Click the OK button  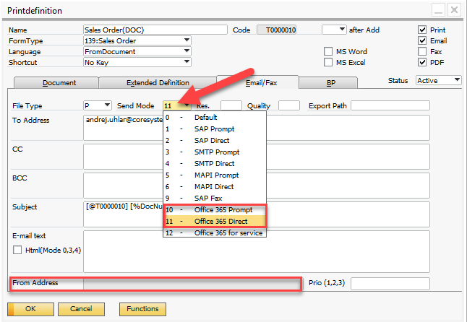pyautogui.click(x=30, y=309)
